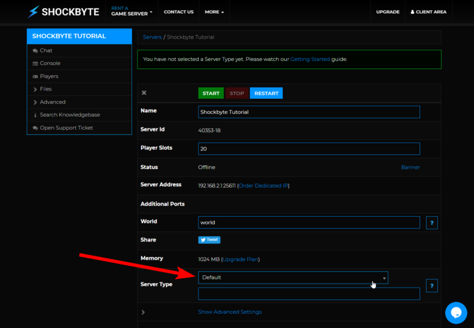The height and width of the screenshot is (328, 474).
Task: Open Server Type help question mark
Action: click(x=432, y=286)
